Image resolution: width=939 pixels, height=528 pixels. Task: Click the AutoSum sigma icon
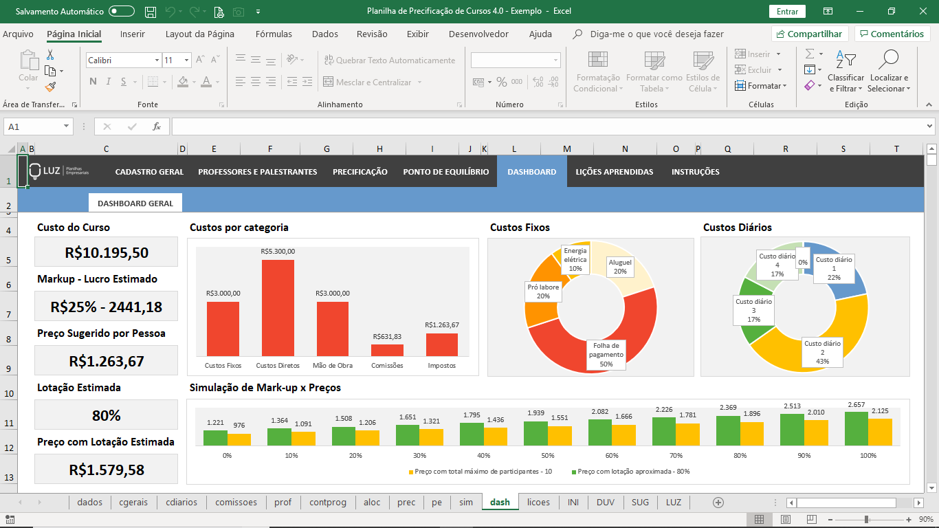(x=810, y=54)
